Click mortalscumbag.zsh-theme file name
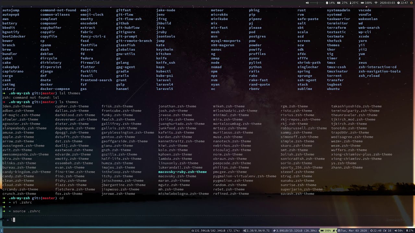 coord(237,124)
